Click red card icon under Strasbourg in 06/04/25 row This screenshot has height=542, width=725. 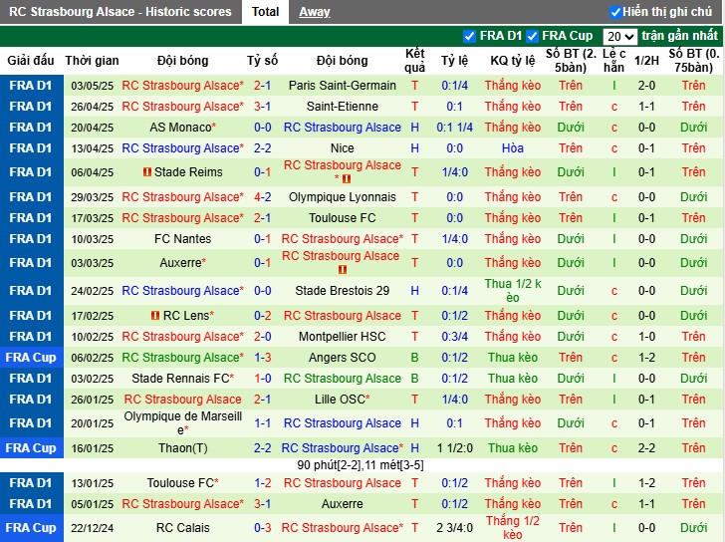click(347, 178)
